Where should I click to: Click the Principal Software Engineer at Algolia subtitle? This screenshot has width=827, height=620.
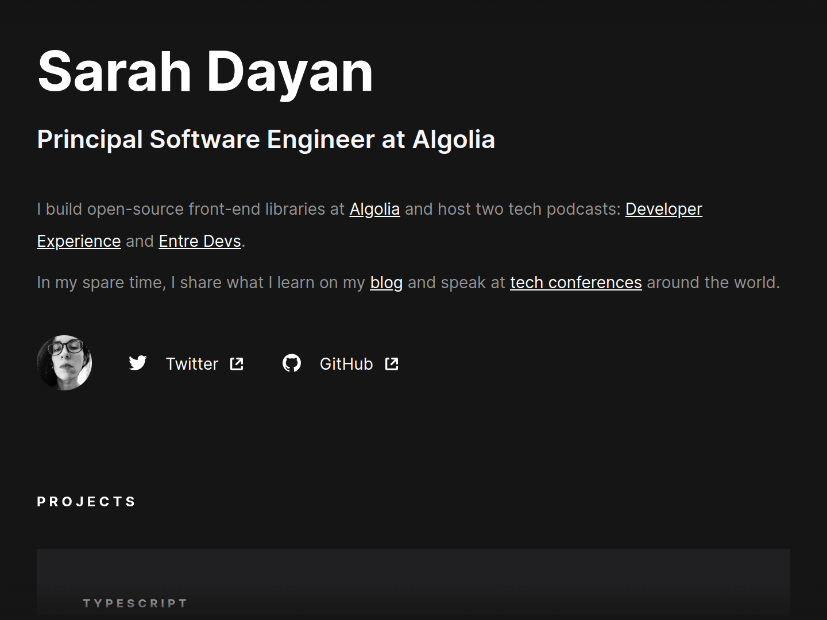click(266, 139)
